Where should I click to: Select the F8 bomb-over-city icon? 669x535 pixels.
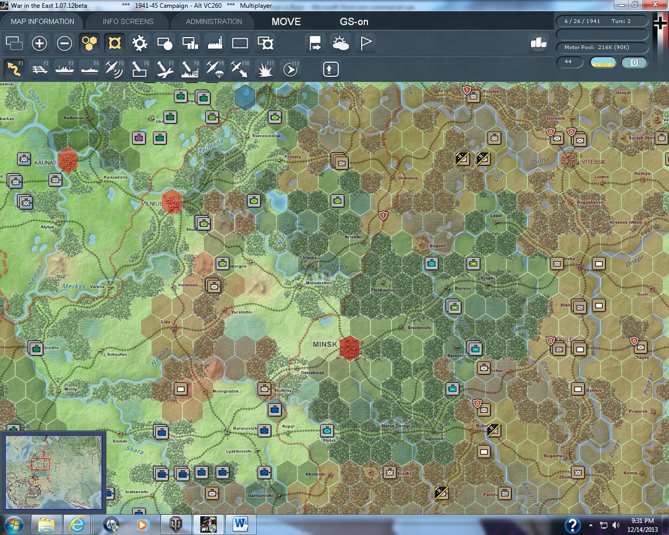(x=190, y=69)
